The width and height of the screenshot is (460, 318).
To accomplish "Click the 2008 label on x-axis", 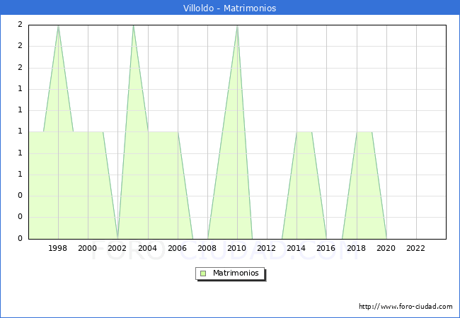I will point(207,248).
